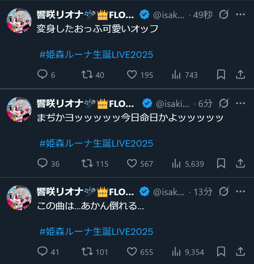The width and height of the screenshot is (254, 264).
Task: Repost the tweet showing 115 reposts
Action: pyautogui.click(x=87, y=164)
